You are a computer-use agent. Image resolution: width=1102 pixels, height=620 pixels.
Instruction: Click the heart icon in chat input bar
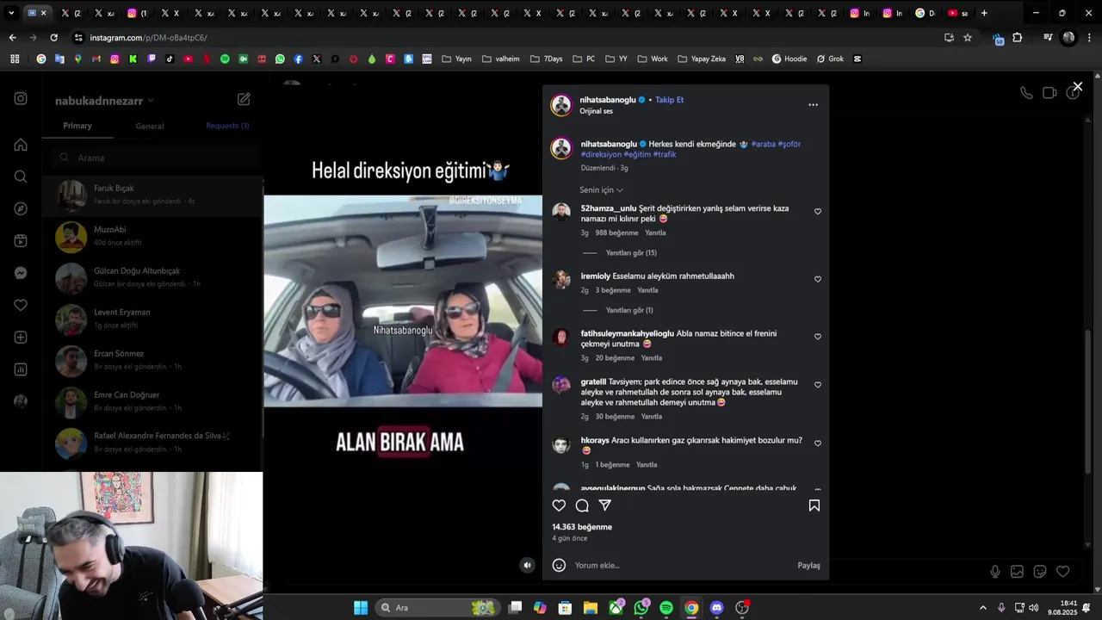coord(1062,572)
